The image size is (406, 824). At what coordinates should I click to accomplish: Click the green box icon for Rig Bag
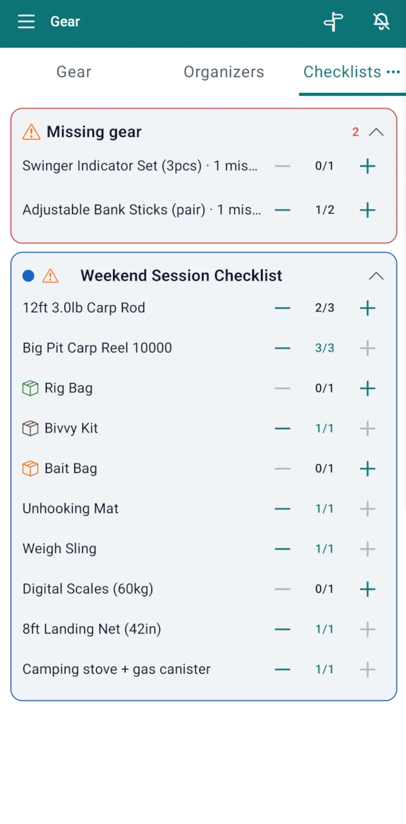30,388
